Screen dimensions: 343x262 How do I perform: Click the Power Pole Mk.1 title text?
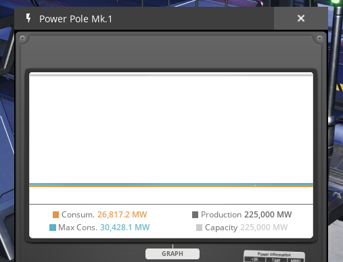[x=76, y=19]
